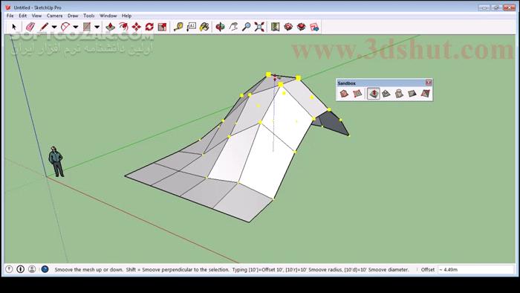Screen dimensions: 520x293
Task: Activate the Text label tool
Action: tap(192, 27)
